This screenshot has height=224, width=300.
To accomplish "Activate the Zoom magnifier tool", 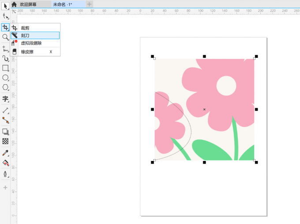I will point(5,37).
